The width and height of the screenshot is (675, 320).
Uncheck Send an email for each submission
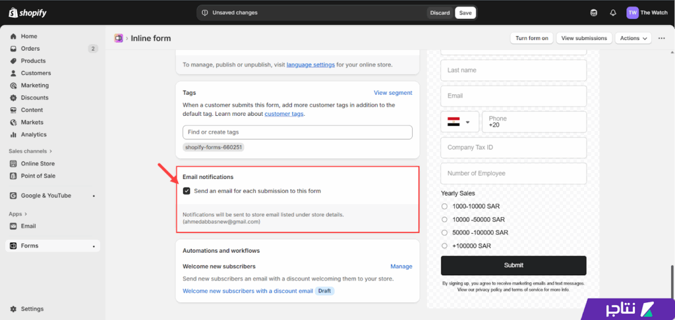(x=187, y=191)
